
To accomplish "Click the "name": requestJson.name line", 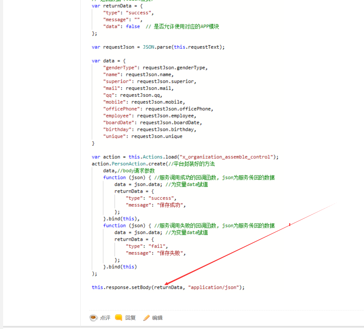I will pyautogui.click(x=138, y=75).
